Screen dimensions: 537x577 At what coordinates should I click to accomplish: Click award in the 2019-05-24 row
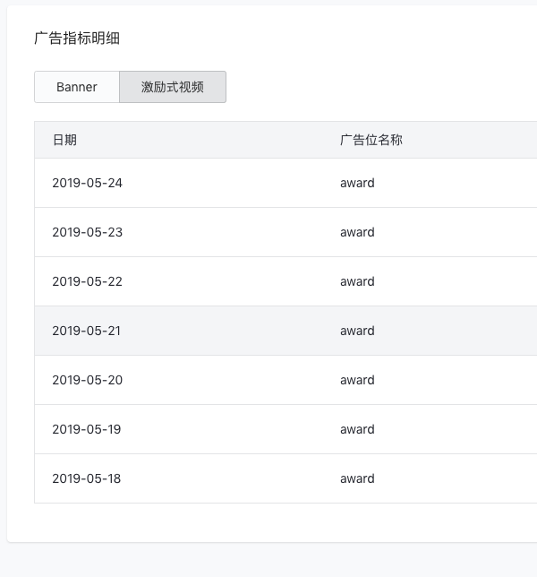(x=357, y=183)
